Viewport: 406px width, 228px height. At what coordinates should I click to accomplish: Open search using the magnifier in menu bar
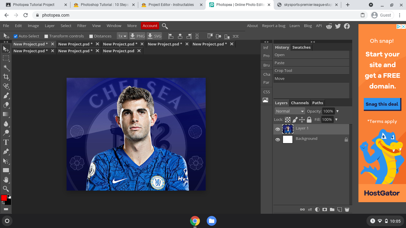(165, 26)
